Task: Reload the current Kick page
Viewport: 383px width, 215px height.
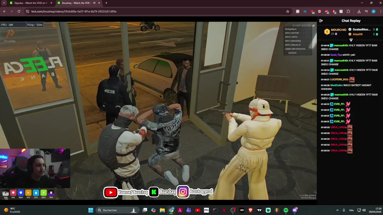Action: [x=19, y=11]
